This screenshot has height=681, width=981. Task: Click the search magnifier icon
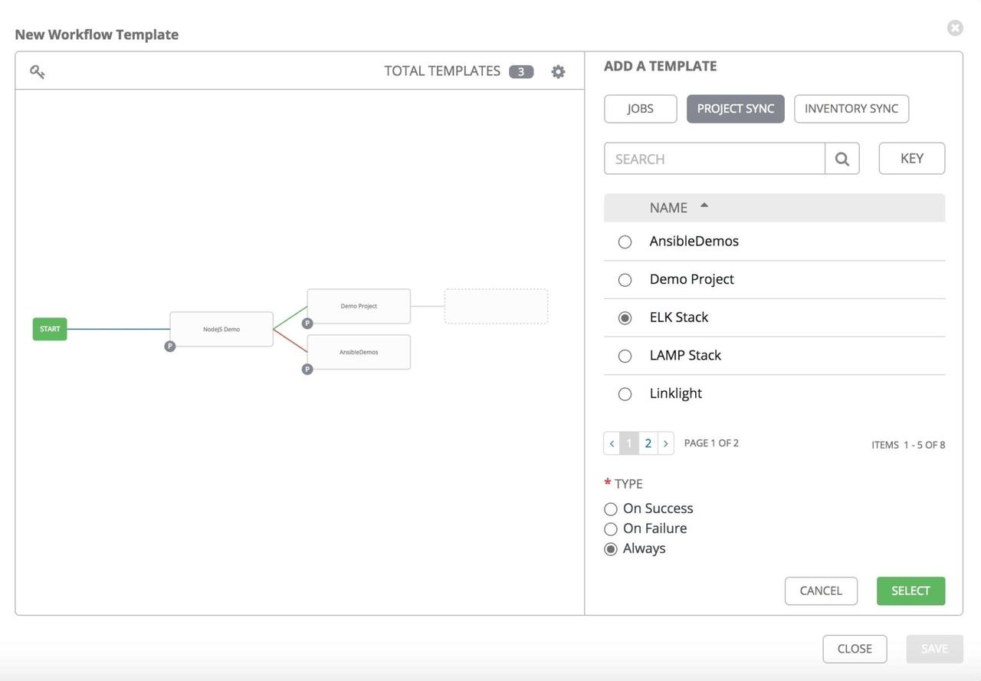(x=842, y=158)
